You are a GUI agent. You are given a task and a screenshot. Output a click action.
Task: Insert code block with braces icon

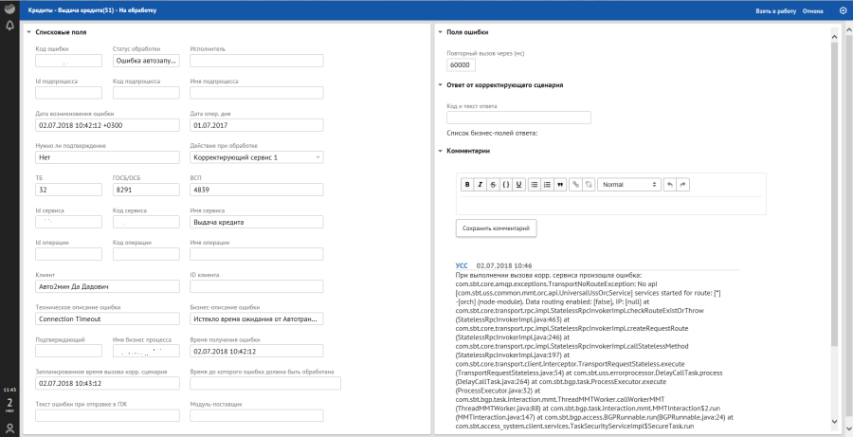[506, 184]
